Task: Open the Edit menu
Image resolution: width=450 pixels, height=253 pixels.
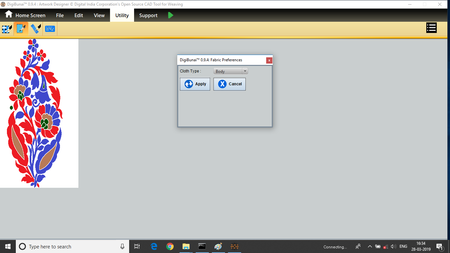Action: click(x=79, y=15)
